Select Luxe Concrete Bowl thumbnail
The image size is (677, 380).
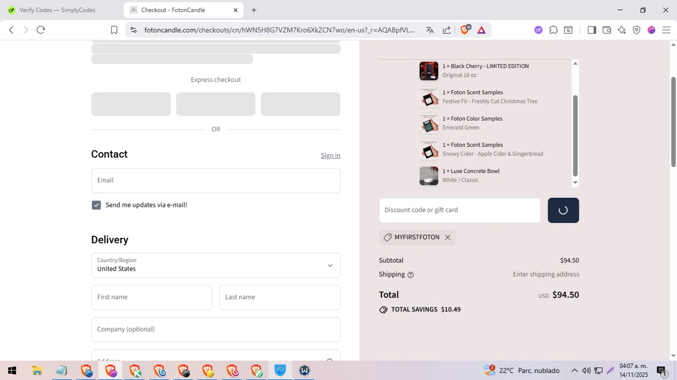point(429,176)
